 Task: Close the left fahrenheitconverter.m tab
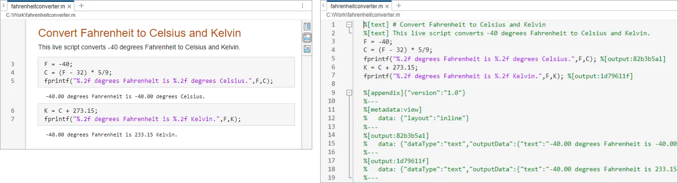69,7
